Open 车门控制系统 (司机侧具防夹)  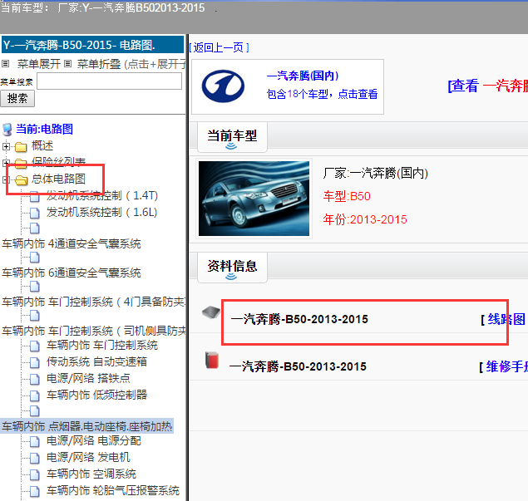pyautogui.click(x=94, y=331)
